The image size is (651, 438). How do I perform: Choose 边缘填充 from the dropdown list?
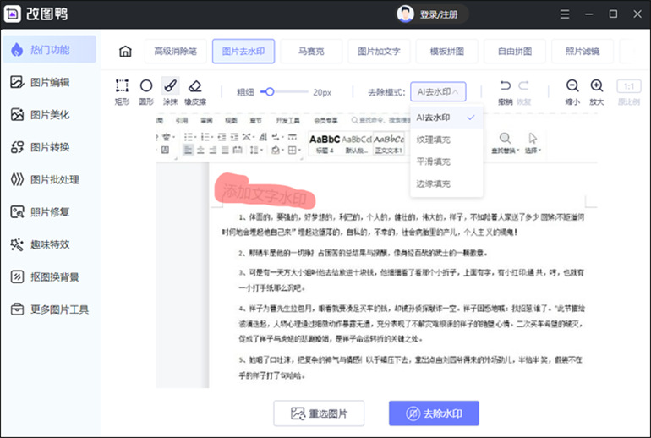(x=434, y=183)
